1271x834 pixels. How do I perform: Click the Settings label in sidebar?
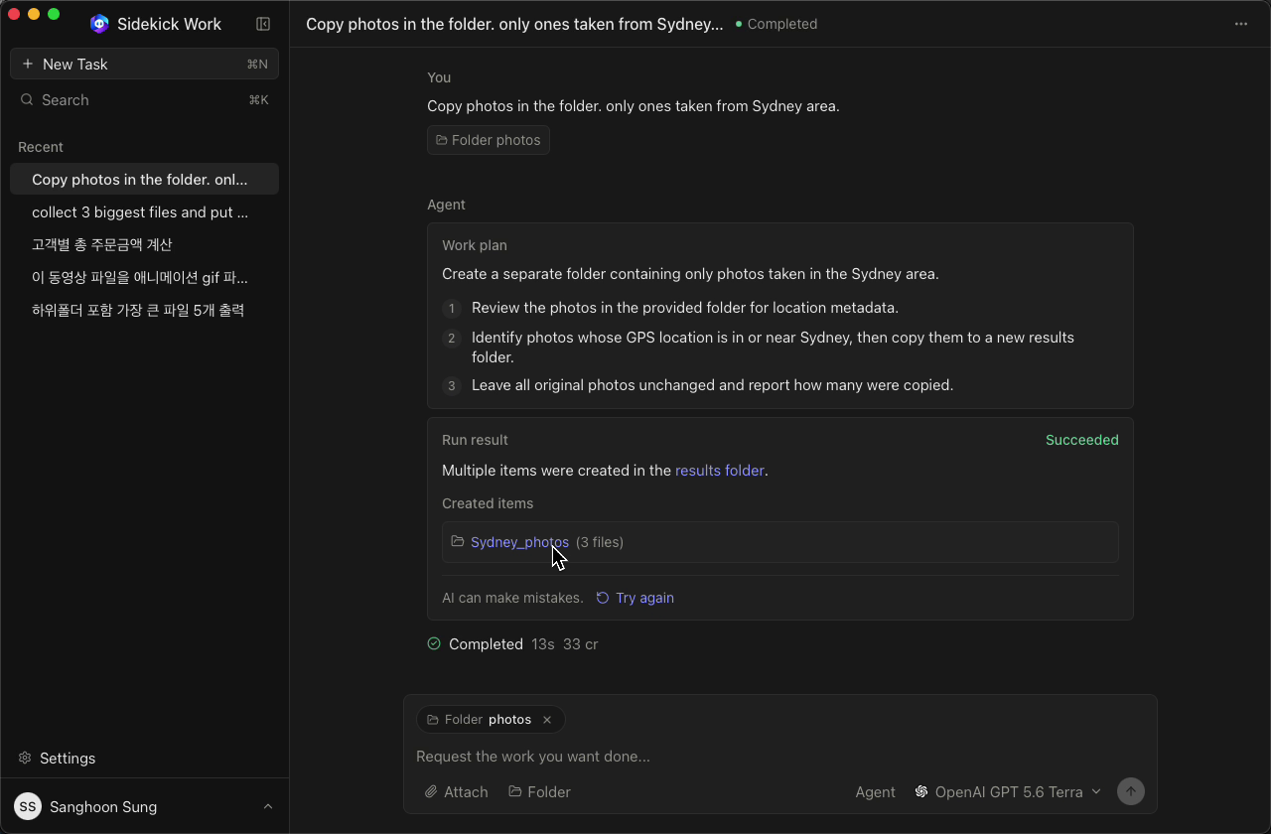[68, 758]
